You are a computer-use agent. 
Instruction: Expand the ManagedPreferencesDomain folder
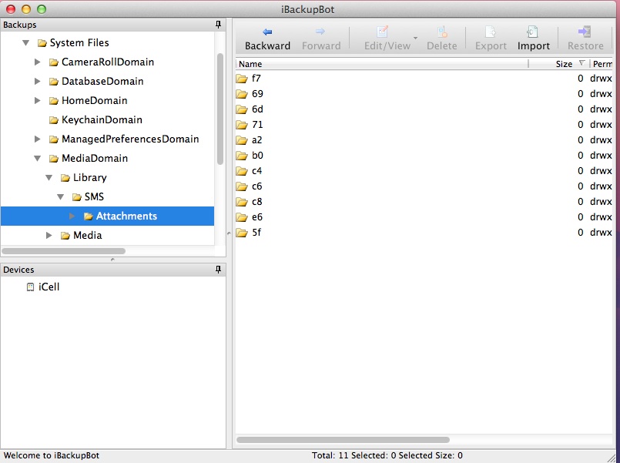tap(37, 139)
